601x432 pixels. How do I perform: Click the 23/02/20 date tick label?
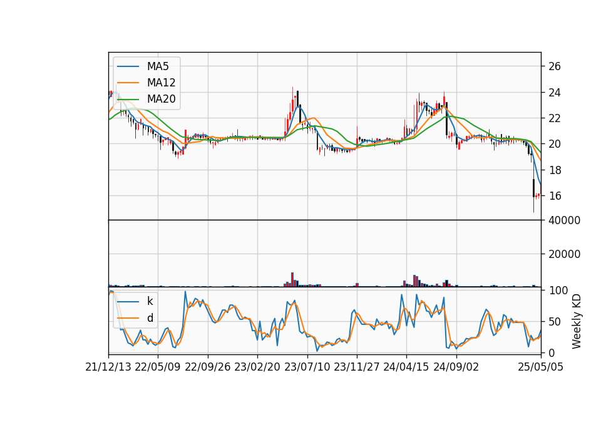[257, 367]
